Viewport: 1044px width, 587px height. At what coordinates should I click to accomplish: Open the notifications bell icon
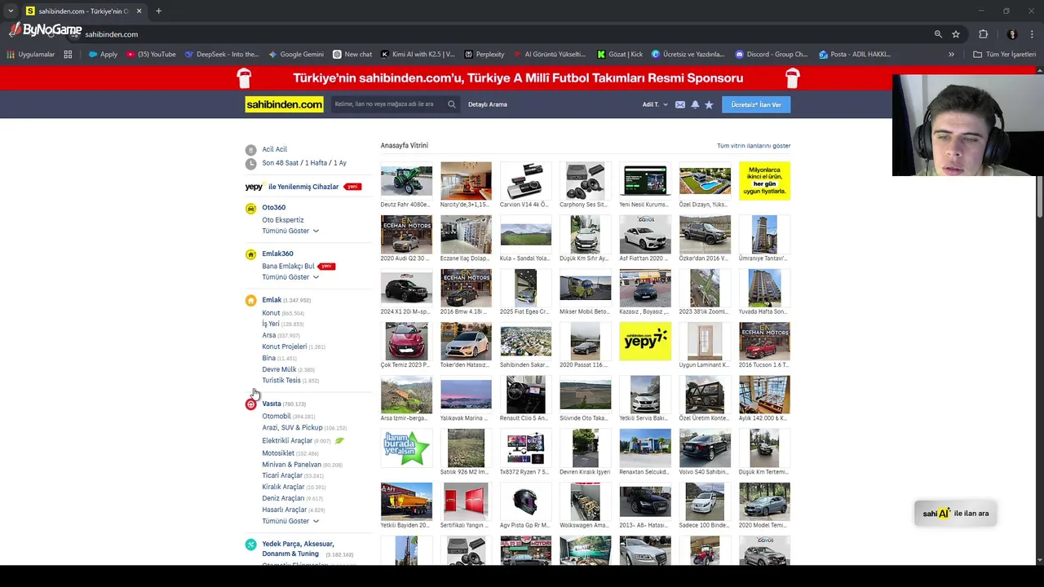click(x=695, y=104)
